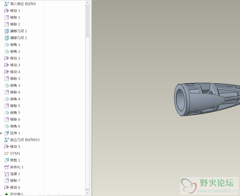The image size is (240, 196).
Task: Click the move icon beside 移动 6
Action: (x=7, y=188)
